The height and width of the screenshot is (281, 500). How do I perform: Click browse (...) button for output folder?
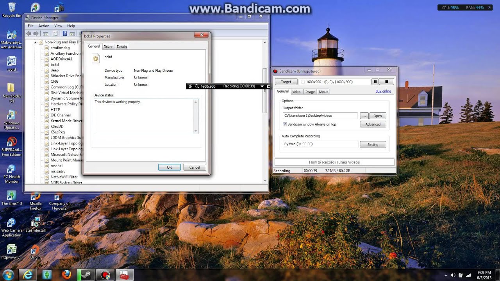364,116
